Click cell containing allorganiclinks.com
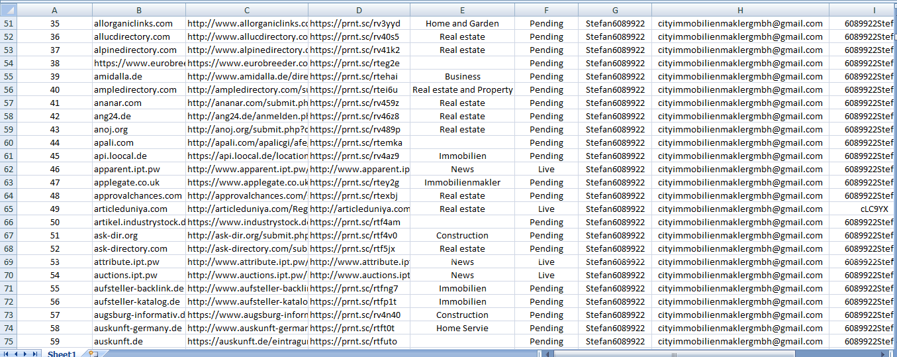 click(x=139, y=23)
